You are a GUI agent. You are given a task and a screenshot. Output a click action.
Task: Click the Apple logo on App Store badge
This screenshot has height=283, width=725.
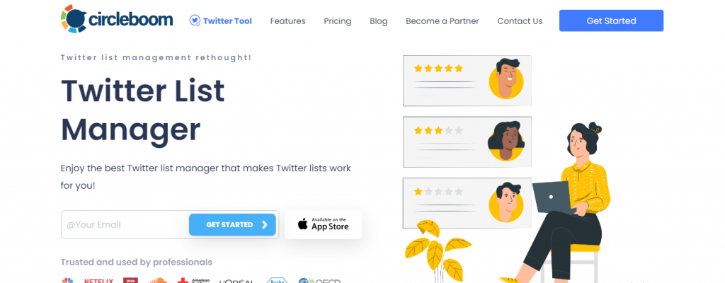pyautogui.click(x=303, y=225)
